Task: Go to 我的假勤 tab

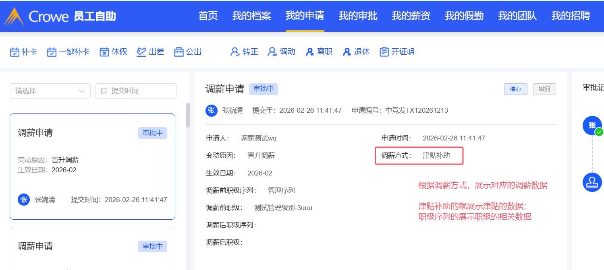Action: (x=465, y=16)
